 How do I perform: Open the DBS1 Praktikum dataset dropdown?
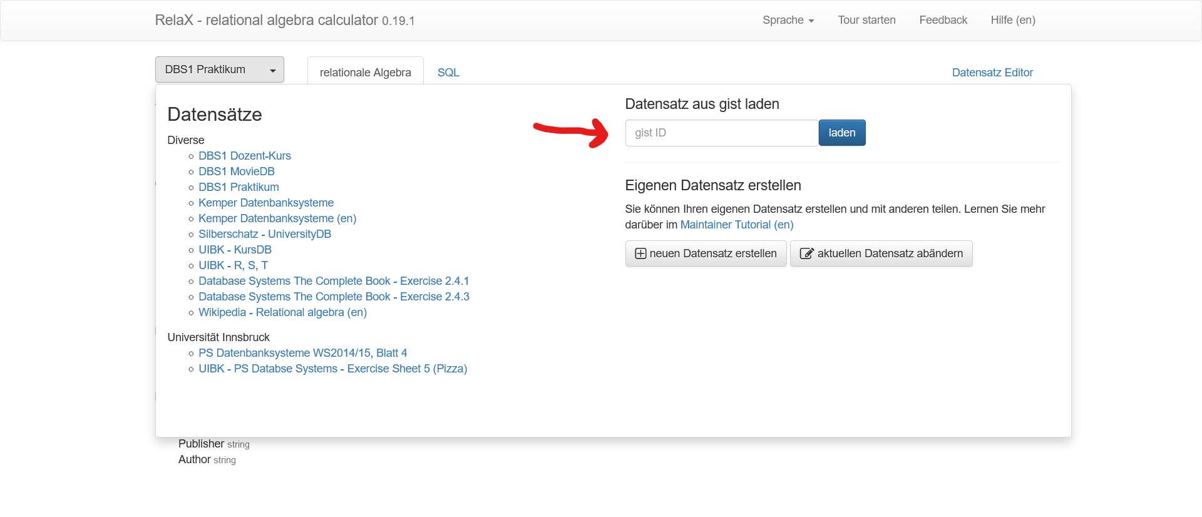coord(219,69)
